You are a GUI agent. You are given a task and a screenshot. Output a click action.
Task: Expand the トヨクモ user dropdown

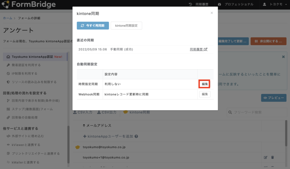(275, 4)
